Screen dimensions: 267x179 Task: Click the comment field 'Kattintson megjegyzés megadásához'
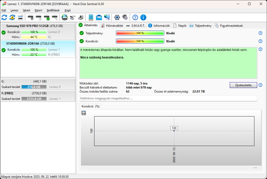coord(168,98)
